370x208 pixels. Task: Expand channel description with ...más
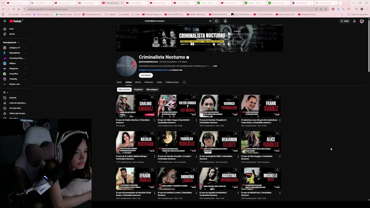point(214,66)
